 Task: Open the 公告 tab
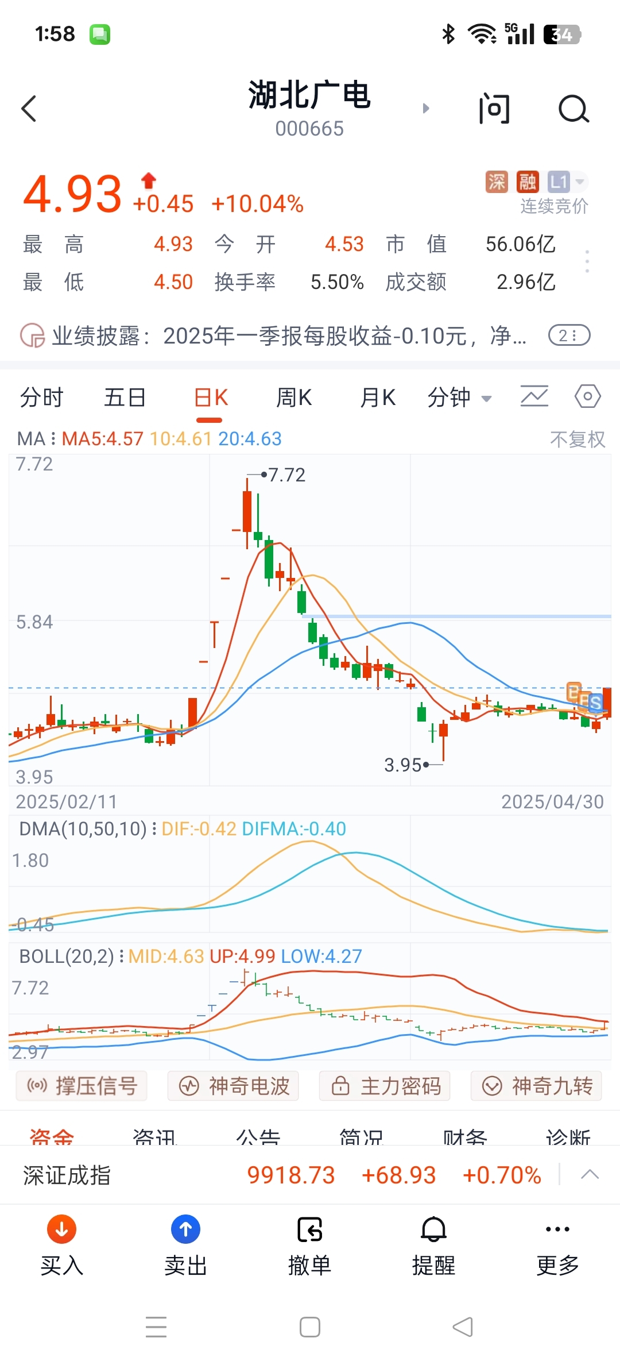(258, 1136)
